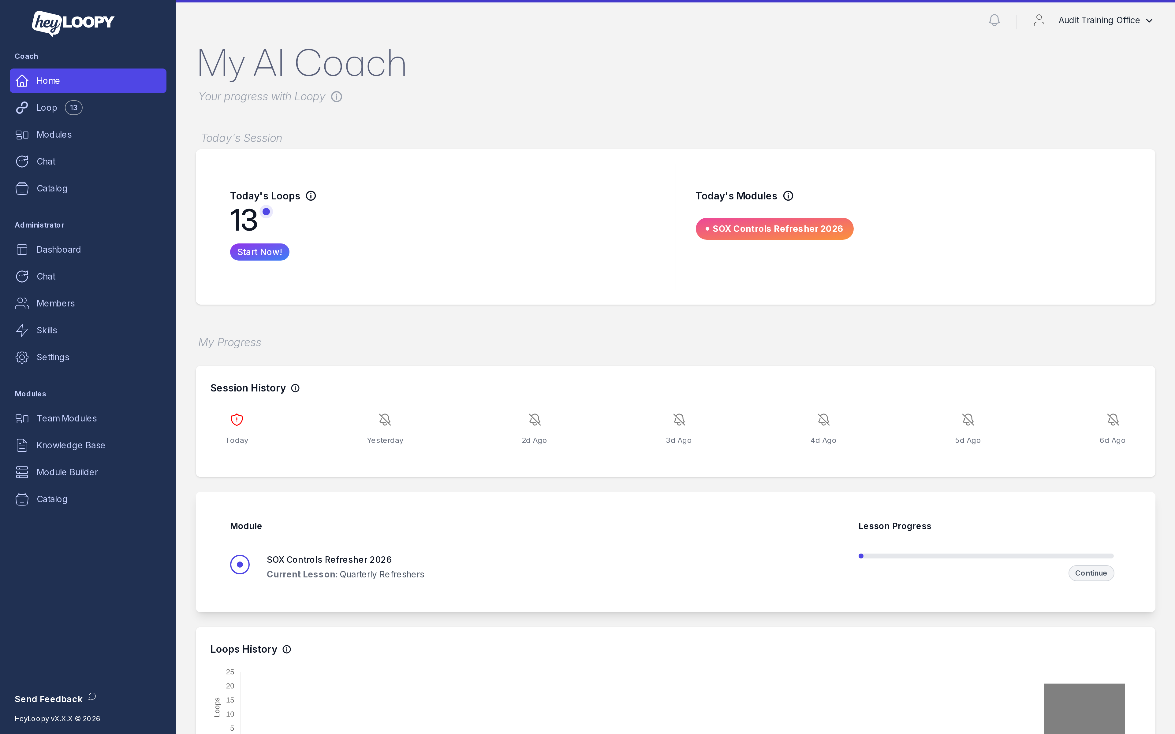
Task: Click the 2d Ago missed session bell
Action: coord(535,419)
